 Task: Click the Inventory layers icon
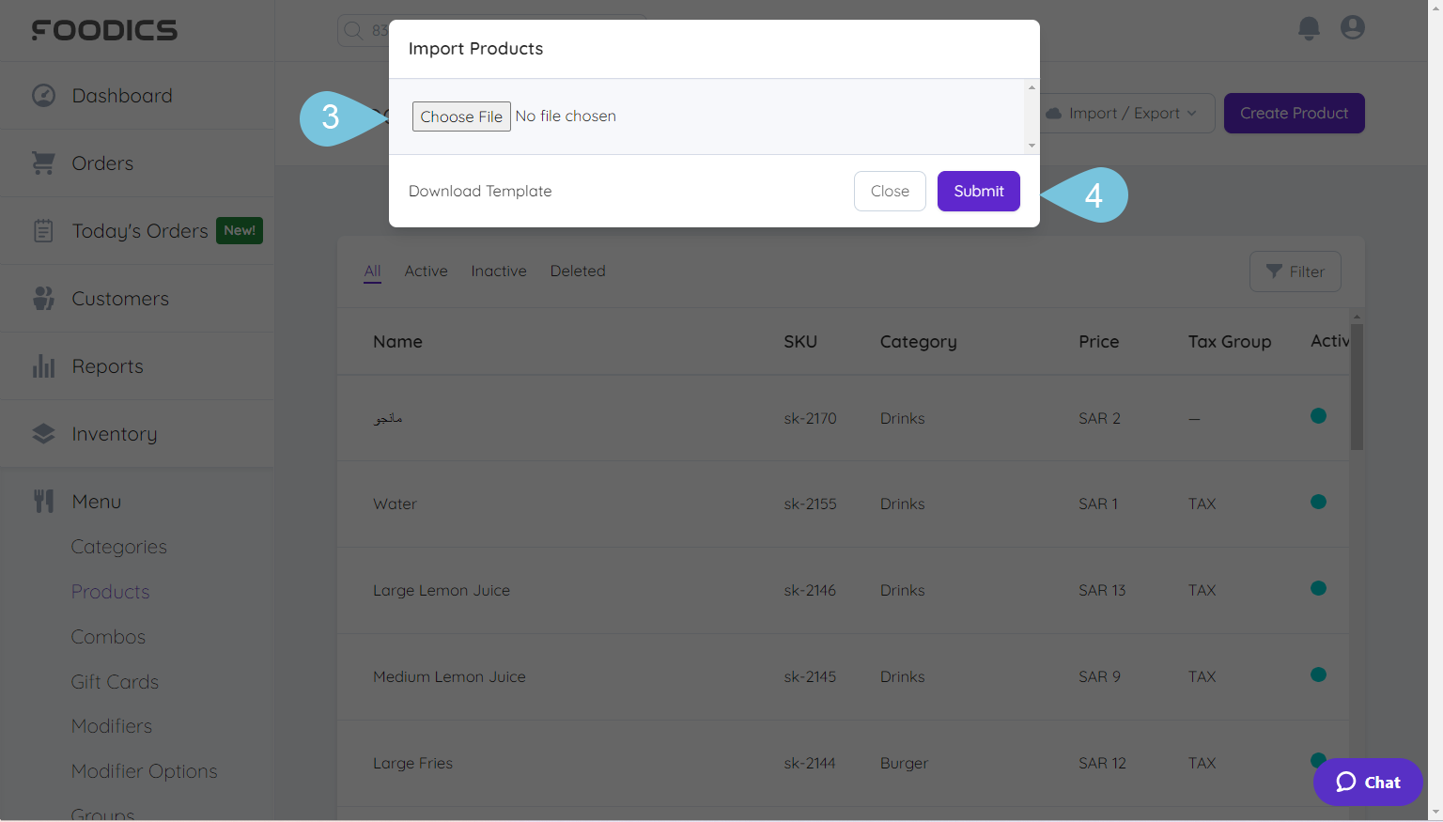[43, 434]
